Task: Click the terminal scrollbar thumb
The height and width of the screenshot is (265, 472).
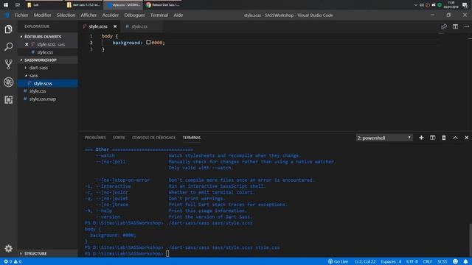Action: (x=471, y=240)
